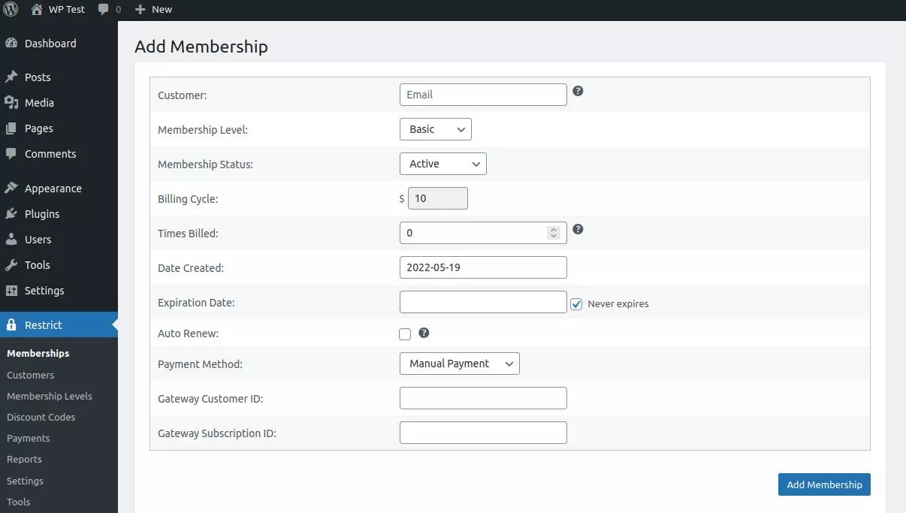Viewport: 906px width, 513px height.
Task: Open the Memberships submenu link
Action: click(x=38, y=353)
